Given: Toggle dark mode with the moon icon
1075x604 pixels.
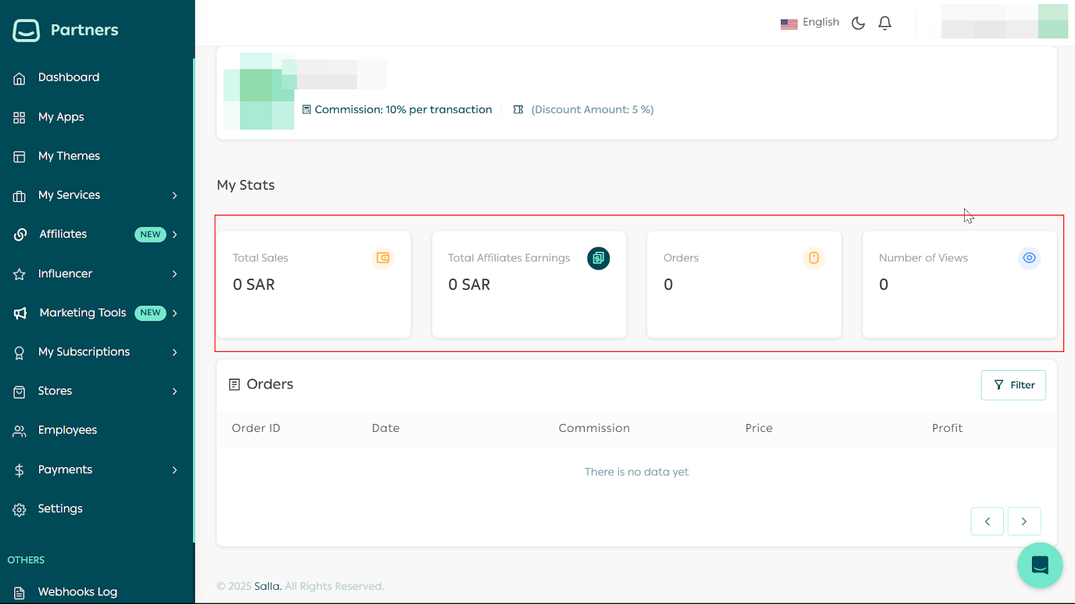Looking at the screenshot, I should point(858,23).
